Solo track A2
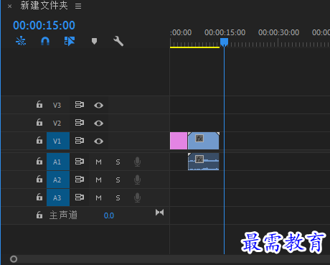 coord(118,180)
